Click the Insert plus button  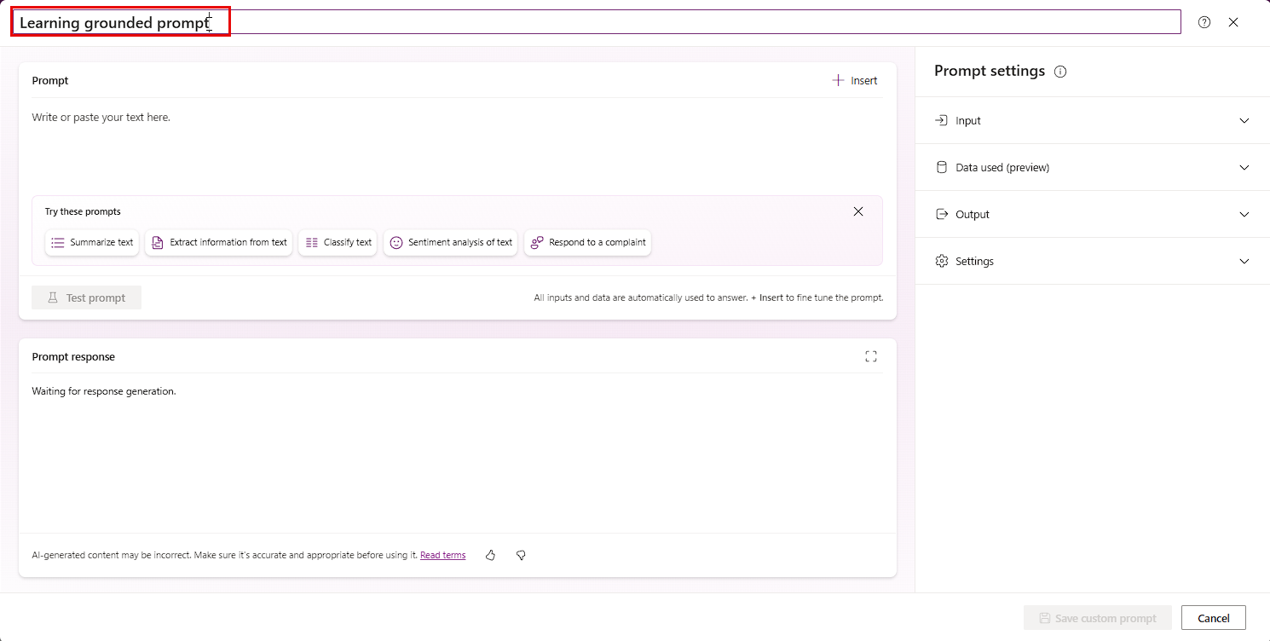click(855, 80)
